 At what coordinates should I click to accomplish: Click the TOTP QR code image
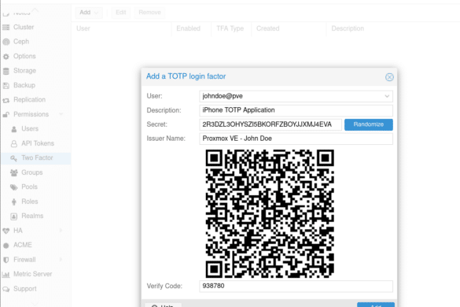pos(270,214)
